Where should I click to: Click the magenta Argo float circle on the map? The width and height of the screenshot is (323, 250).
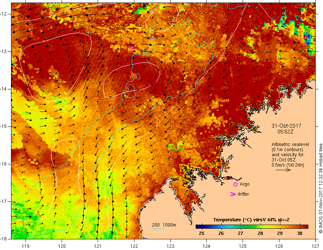[x=132, y=48]
